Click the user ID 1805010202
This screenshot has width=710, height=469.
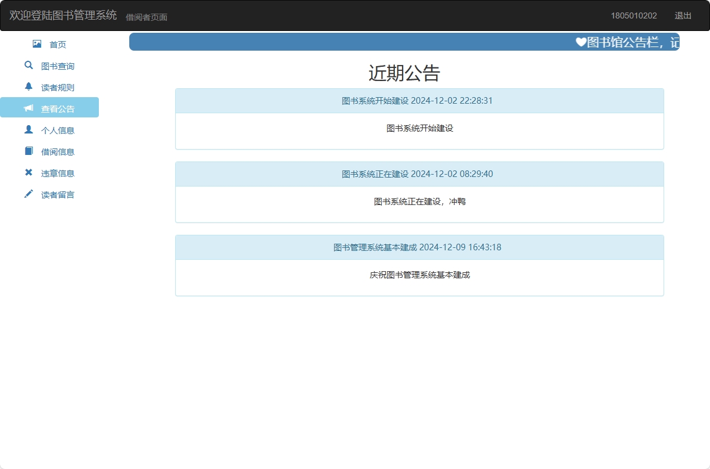(x=633, y=15)
